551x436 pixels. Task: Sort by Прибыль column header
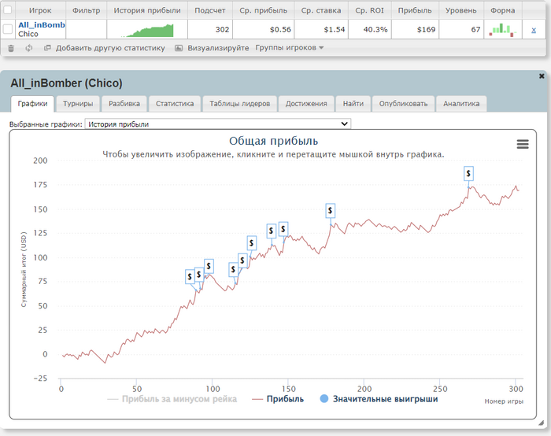(x=415, y=10)
